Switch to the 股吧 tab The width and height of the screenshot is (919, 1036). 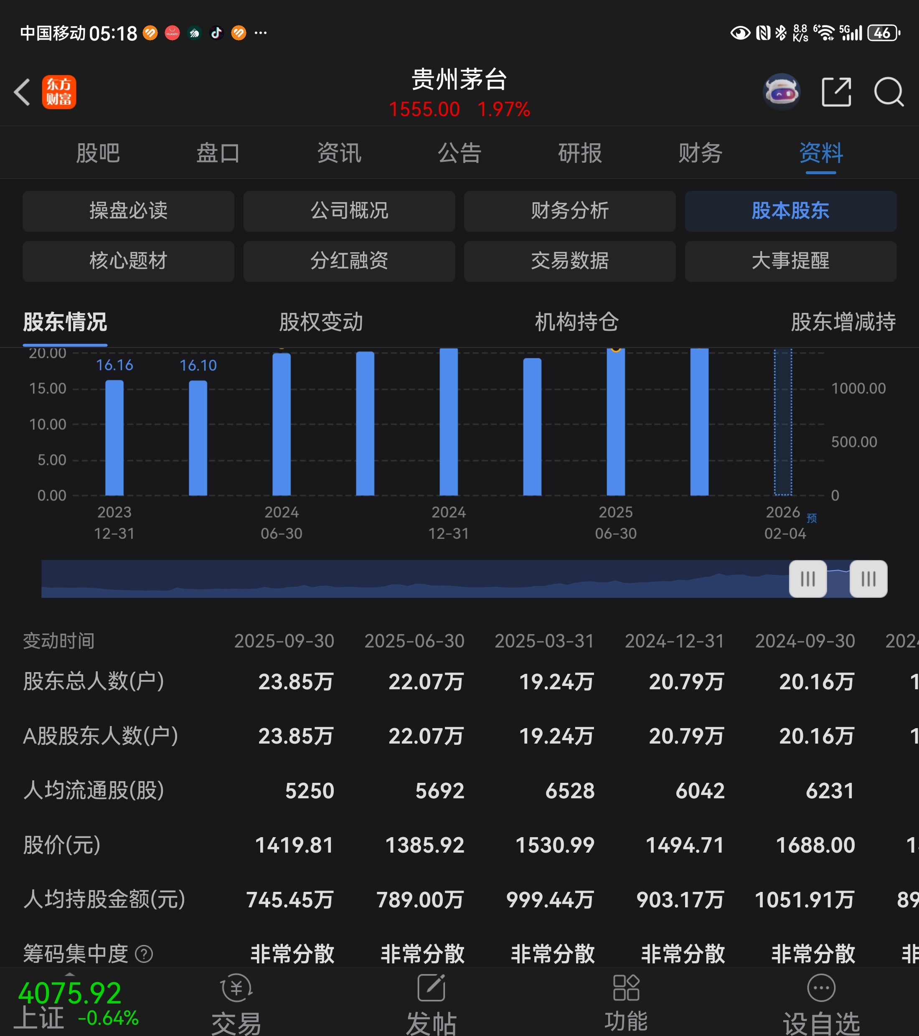[x=98, y=153]
